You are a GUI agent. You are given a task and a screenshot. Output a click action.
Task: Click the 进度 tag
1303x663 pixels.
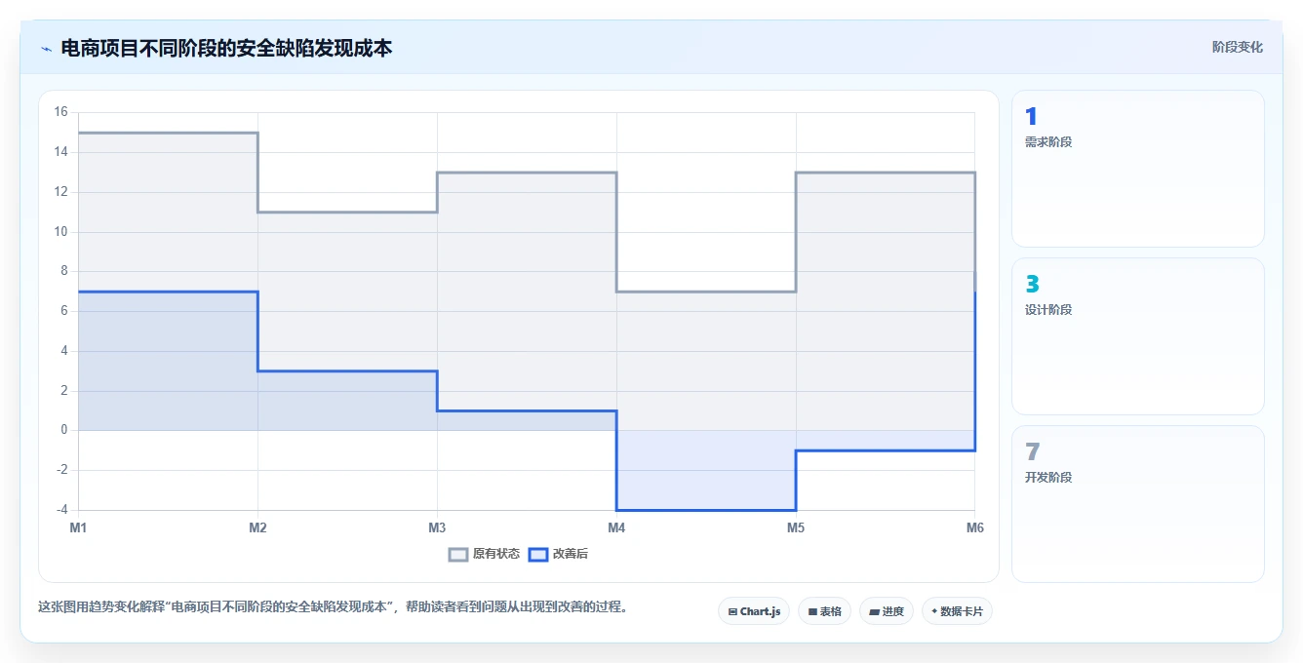[887, 611]
